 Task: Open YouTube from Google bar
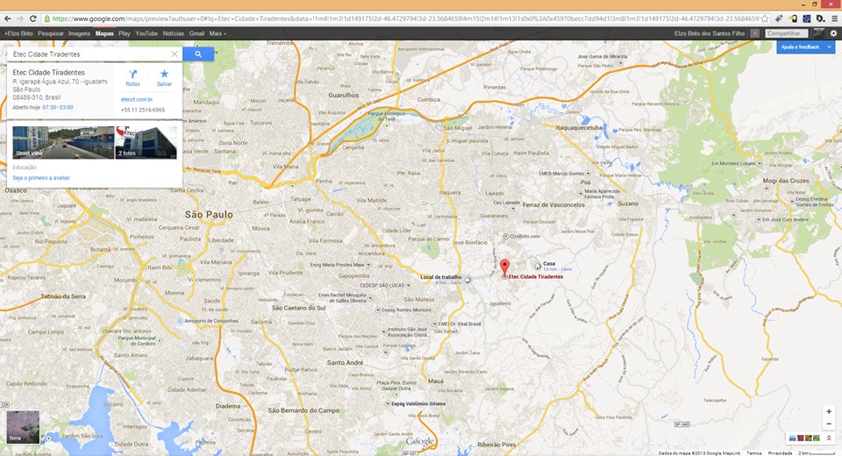click(146, 33)
